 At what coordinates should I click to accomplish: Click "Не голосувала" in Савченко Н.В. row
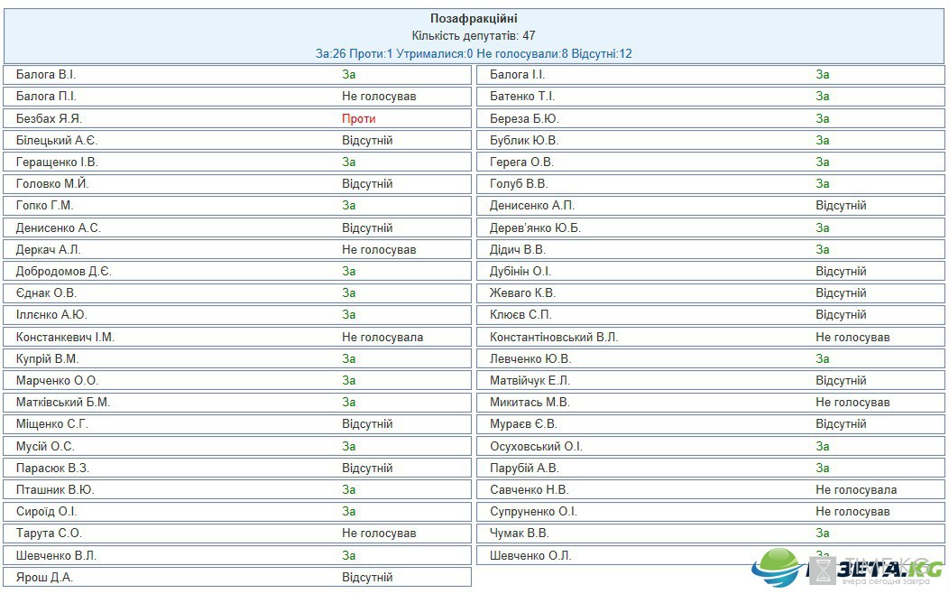(x=856, y=491)
